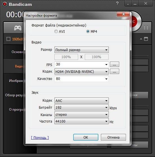Click the collapse up arrow in Bandicam
Image resolution: width=155 pixels, height=157 pixels.
(141, 39)
